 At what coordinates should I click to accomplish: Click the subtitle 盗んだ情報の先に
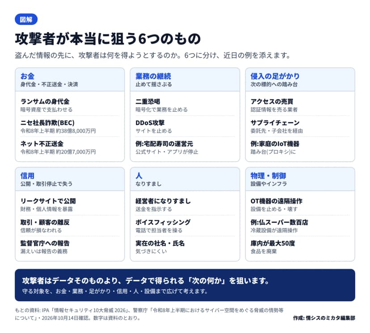tap(152, 55)
